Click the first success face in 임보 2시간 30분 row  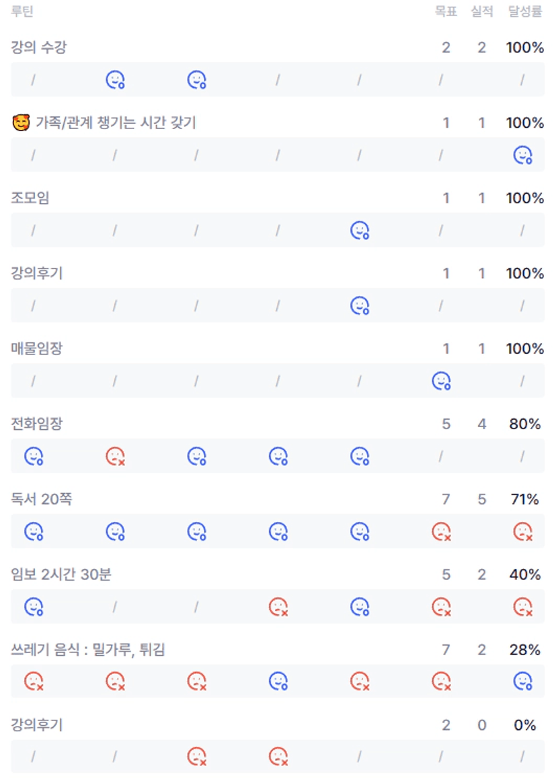tap(34, 607)
